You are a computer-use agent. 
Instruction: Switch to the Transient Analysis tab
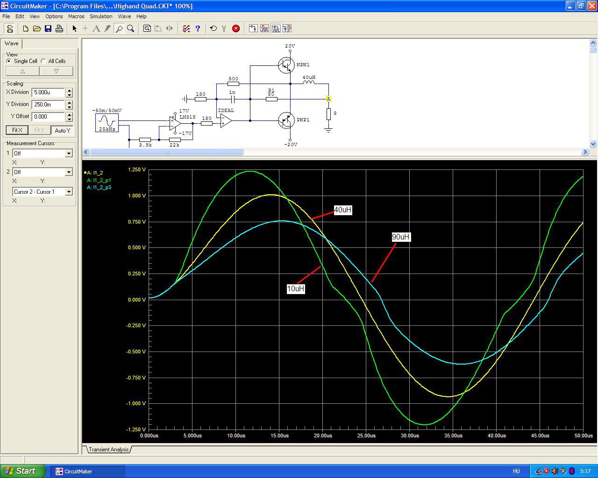point(108,450)
